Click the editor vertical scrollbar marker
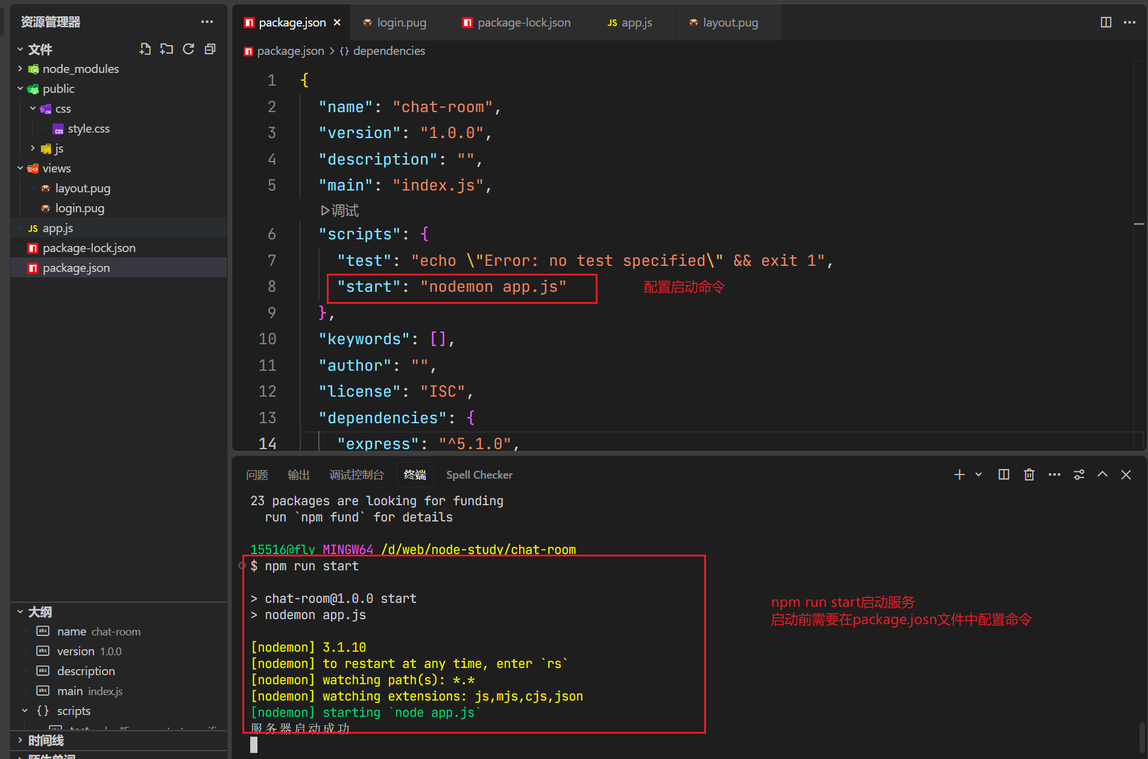1148x759 pixels. point(1139,224)
